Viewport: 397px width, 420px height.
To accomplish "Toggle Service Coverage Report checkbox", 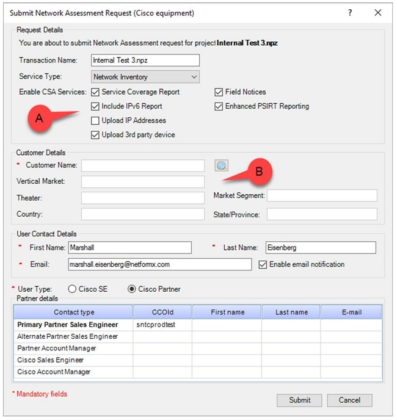I will (95, 92).
